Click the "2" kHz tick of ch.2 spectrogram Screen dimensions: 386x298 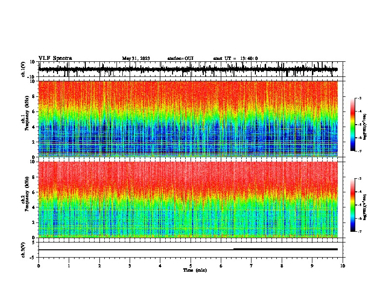[34, 223]
